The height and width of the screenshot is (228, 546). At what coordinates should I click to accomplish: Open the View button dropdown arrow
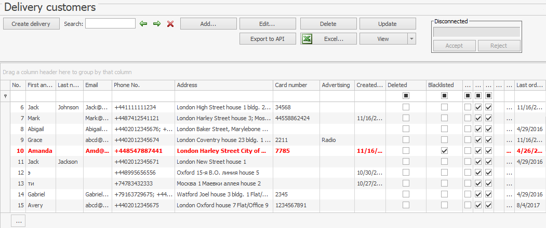(x=411, y=39)
